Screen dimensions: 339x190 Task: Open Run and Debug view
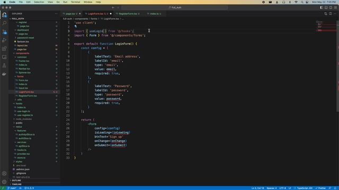(x=4, y=40)
